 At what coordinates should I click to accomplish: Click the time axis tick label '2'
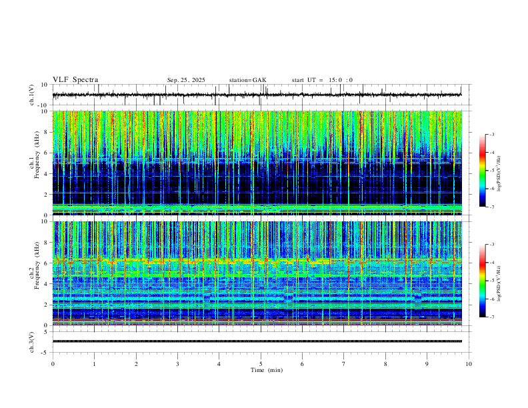click(x=136, y=364)
